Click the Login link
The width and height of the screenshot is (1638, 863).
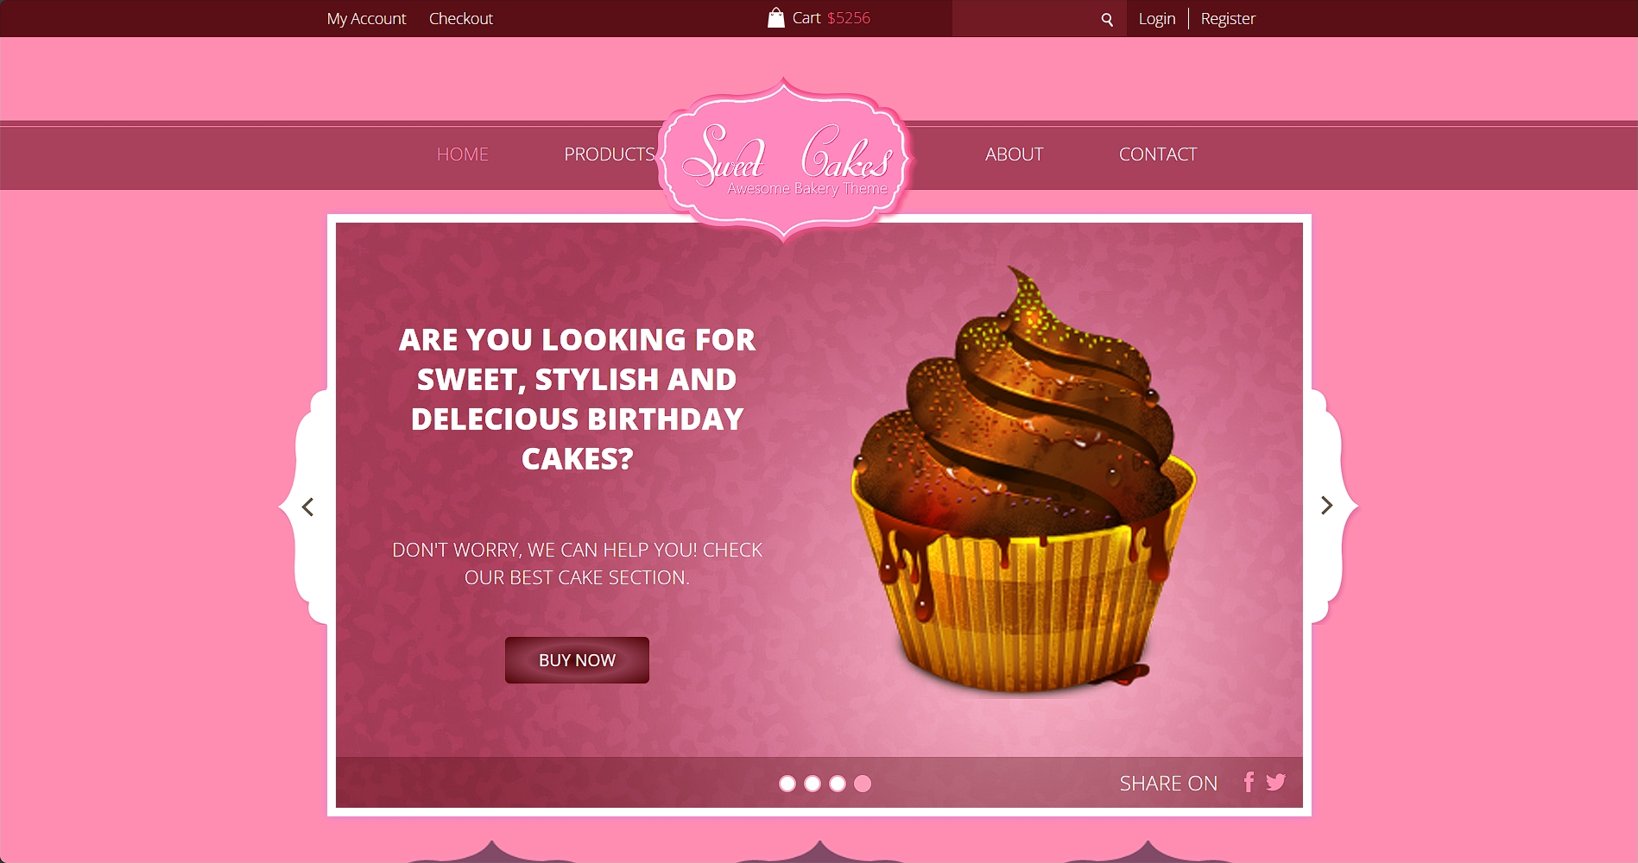tap(1157, 18)
